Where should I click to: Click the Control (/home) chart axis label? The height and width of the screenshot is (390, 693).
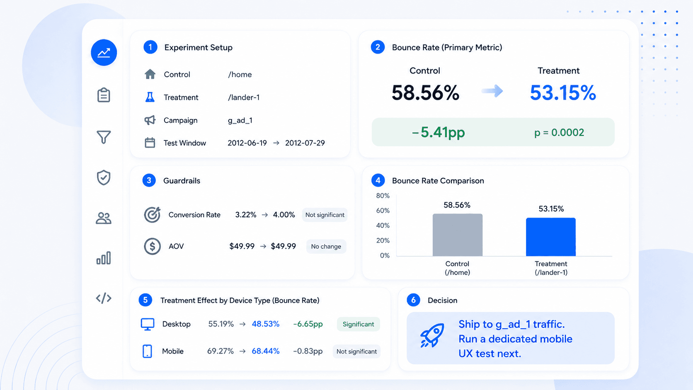457,268
